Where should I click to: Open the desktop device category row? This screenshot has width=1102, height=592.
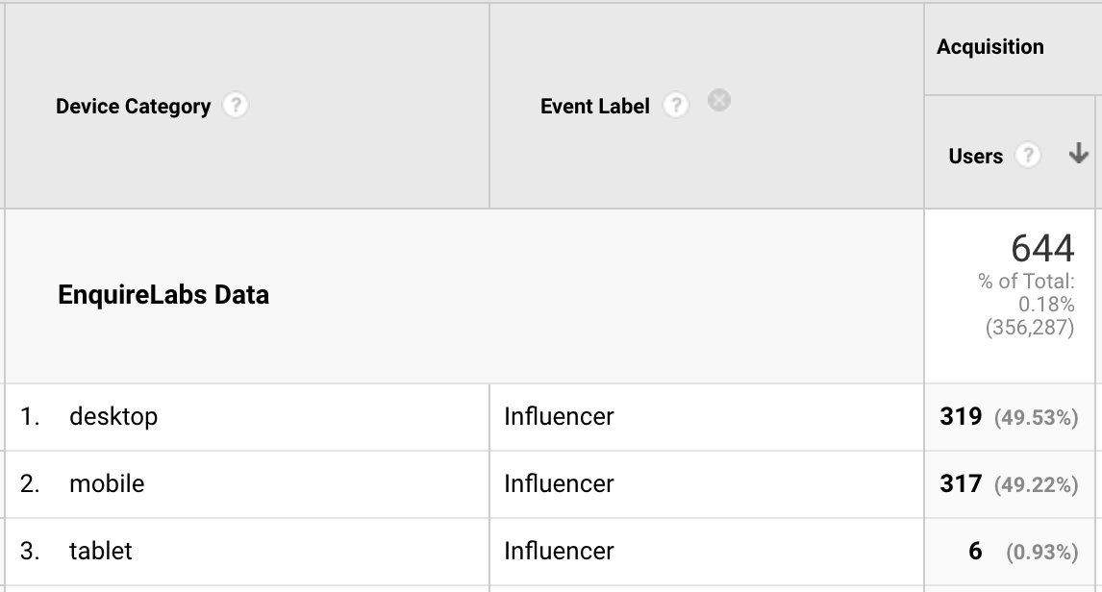[x=113, y=417]
